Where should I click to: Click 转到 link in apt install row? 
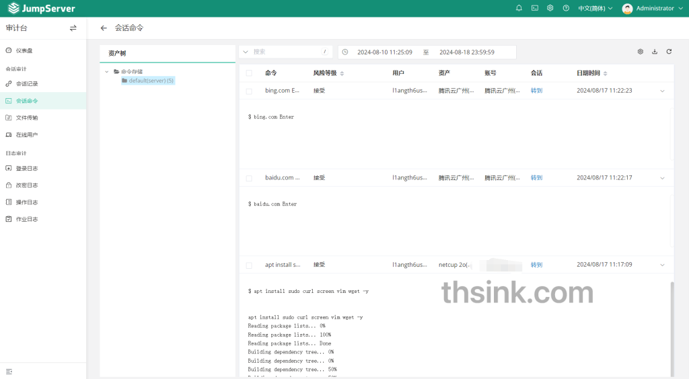(536, 265)
